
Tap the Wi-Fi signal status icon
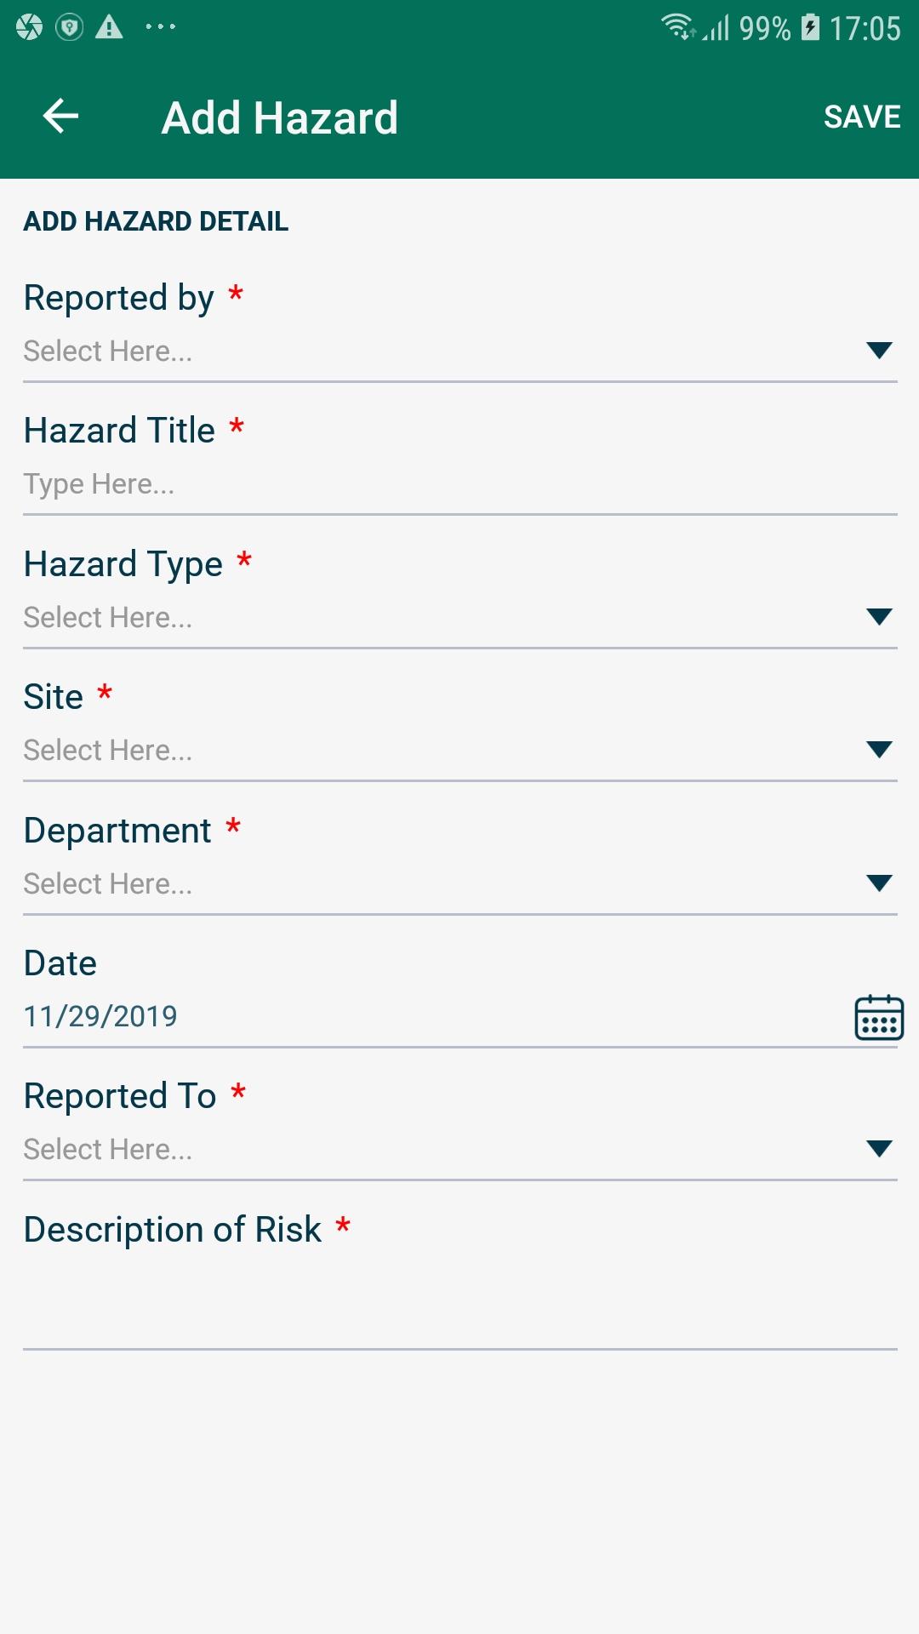tap(677, 27)
